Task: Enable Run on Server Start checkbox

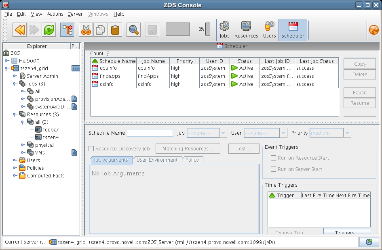Action: pos(274,169)
